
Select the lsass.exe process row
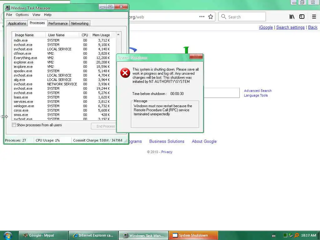point(64,97)
